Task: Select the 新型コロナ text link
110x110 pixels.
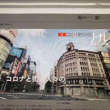Action: point(87,18)
